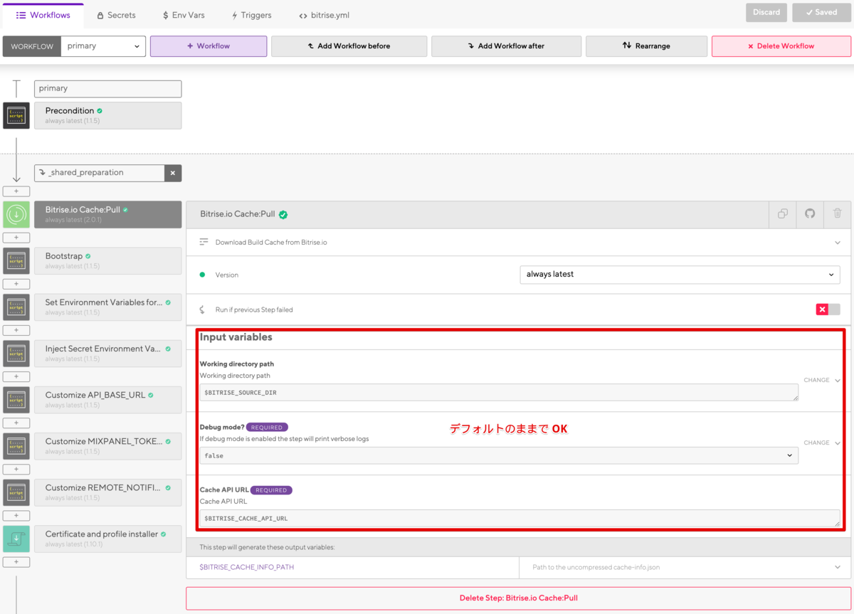This screenshot has height=614, width=854.
Task: Open the Debug mode false dropdown
Action: [499, 455]
